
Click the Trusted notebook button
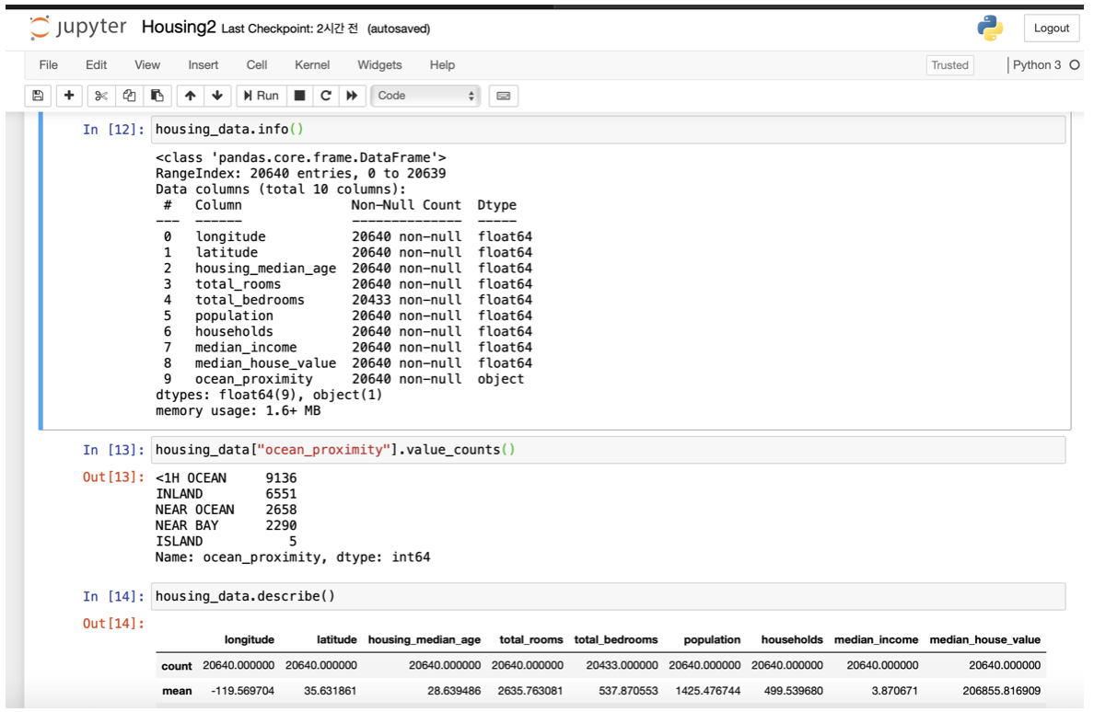[949, 64]
